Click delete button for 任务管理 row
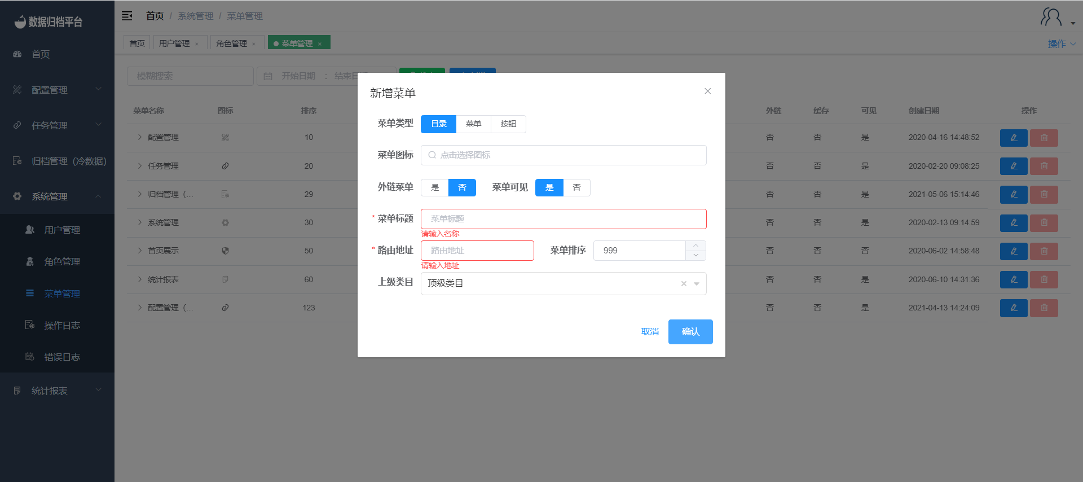Screen dimensions: 1083x482 tap(1044, 166)
